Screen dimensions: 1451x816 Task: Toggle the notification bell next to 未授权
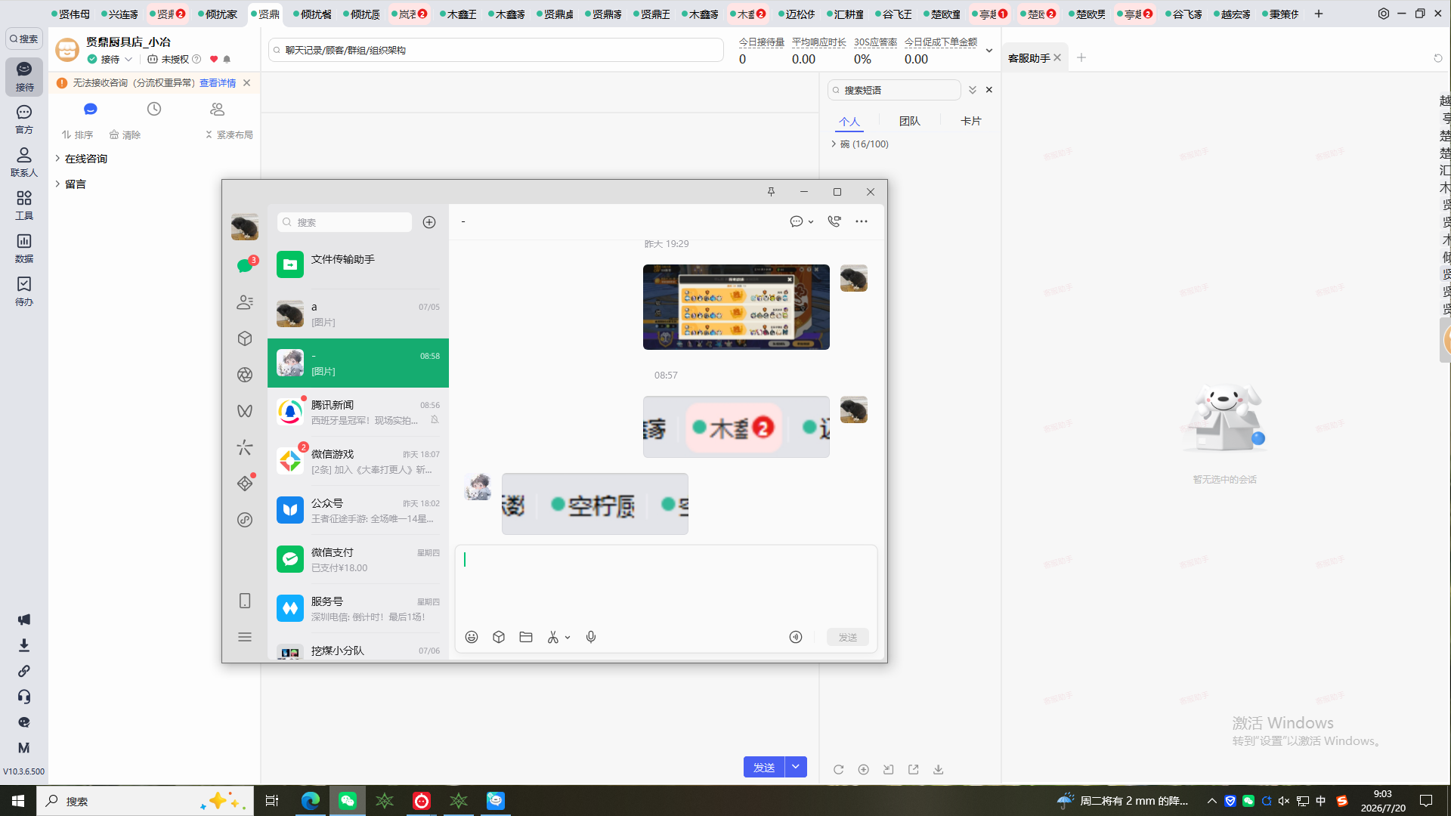click(227, 59)
